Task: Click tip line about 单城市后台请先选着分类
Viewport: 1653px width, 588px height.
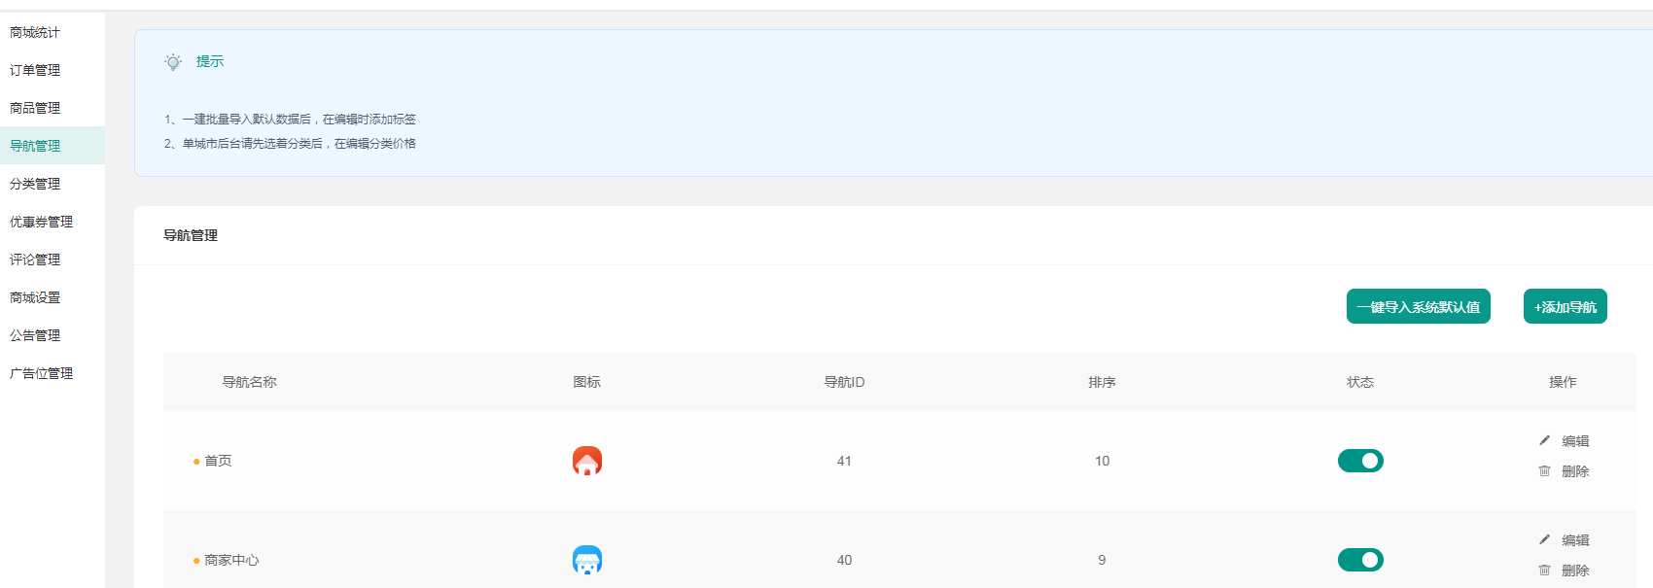Action: tap(290, 144)
